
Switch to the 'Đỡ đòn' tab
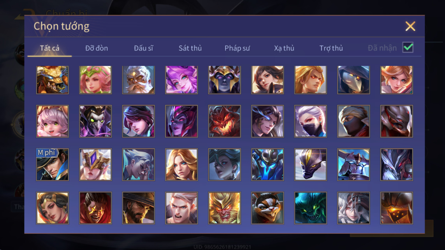[97, 48]
